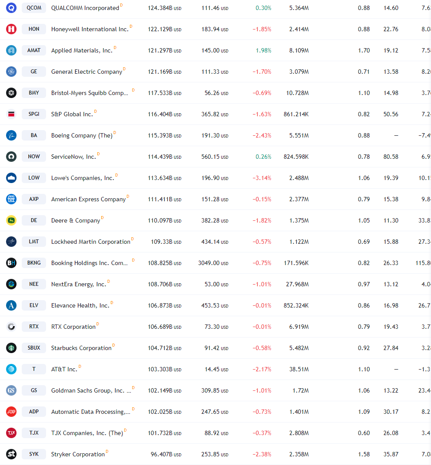The height and width of the screenshot is (465, 431).
Task: Click the superscript D next to RTX Corporation
Action: [98, 324]
